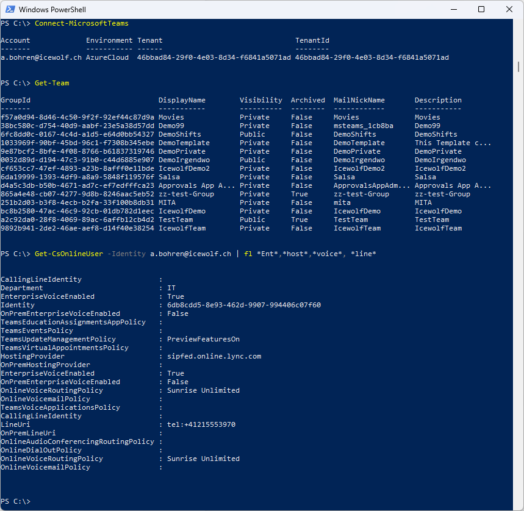
Task: Click the Visibility column header
Action: (x=261, y=100)
